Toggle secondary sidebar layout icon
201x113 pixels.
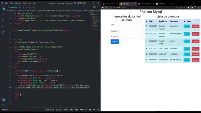tap(81, 3)
